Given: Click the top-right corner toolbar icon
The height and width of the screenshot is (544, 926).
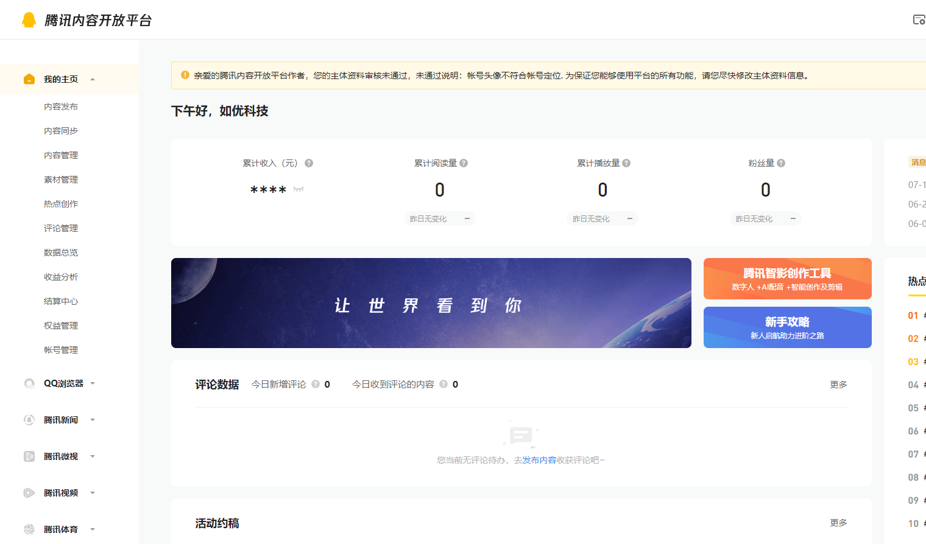Looking at the screenshot, I should click(x=919, y=20).
